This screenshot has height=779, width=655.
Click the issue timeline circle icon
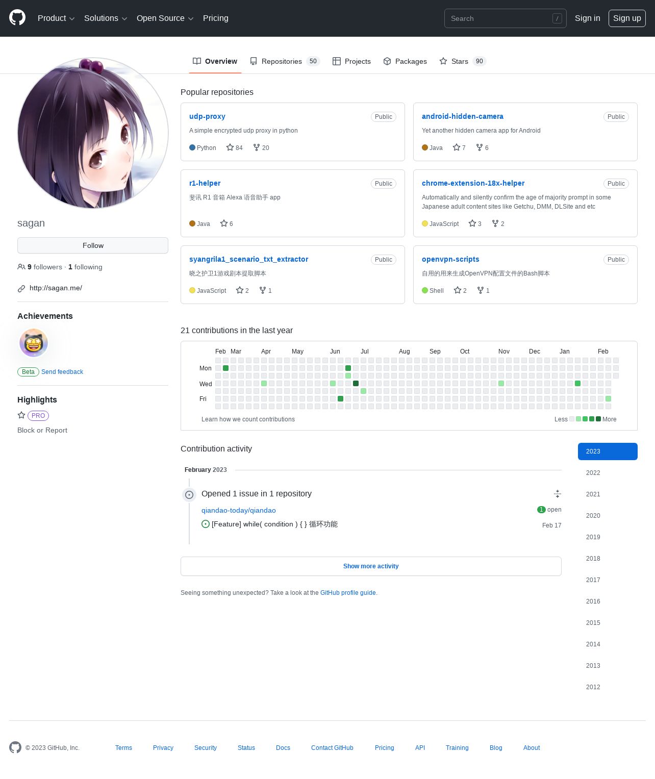pos(189,495)
